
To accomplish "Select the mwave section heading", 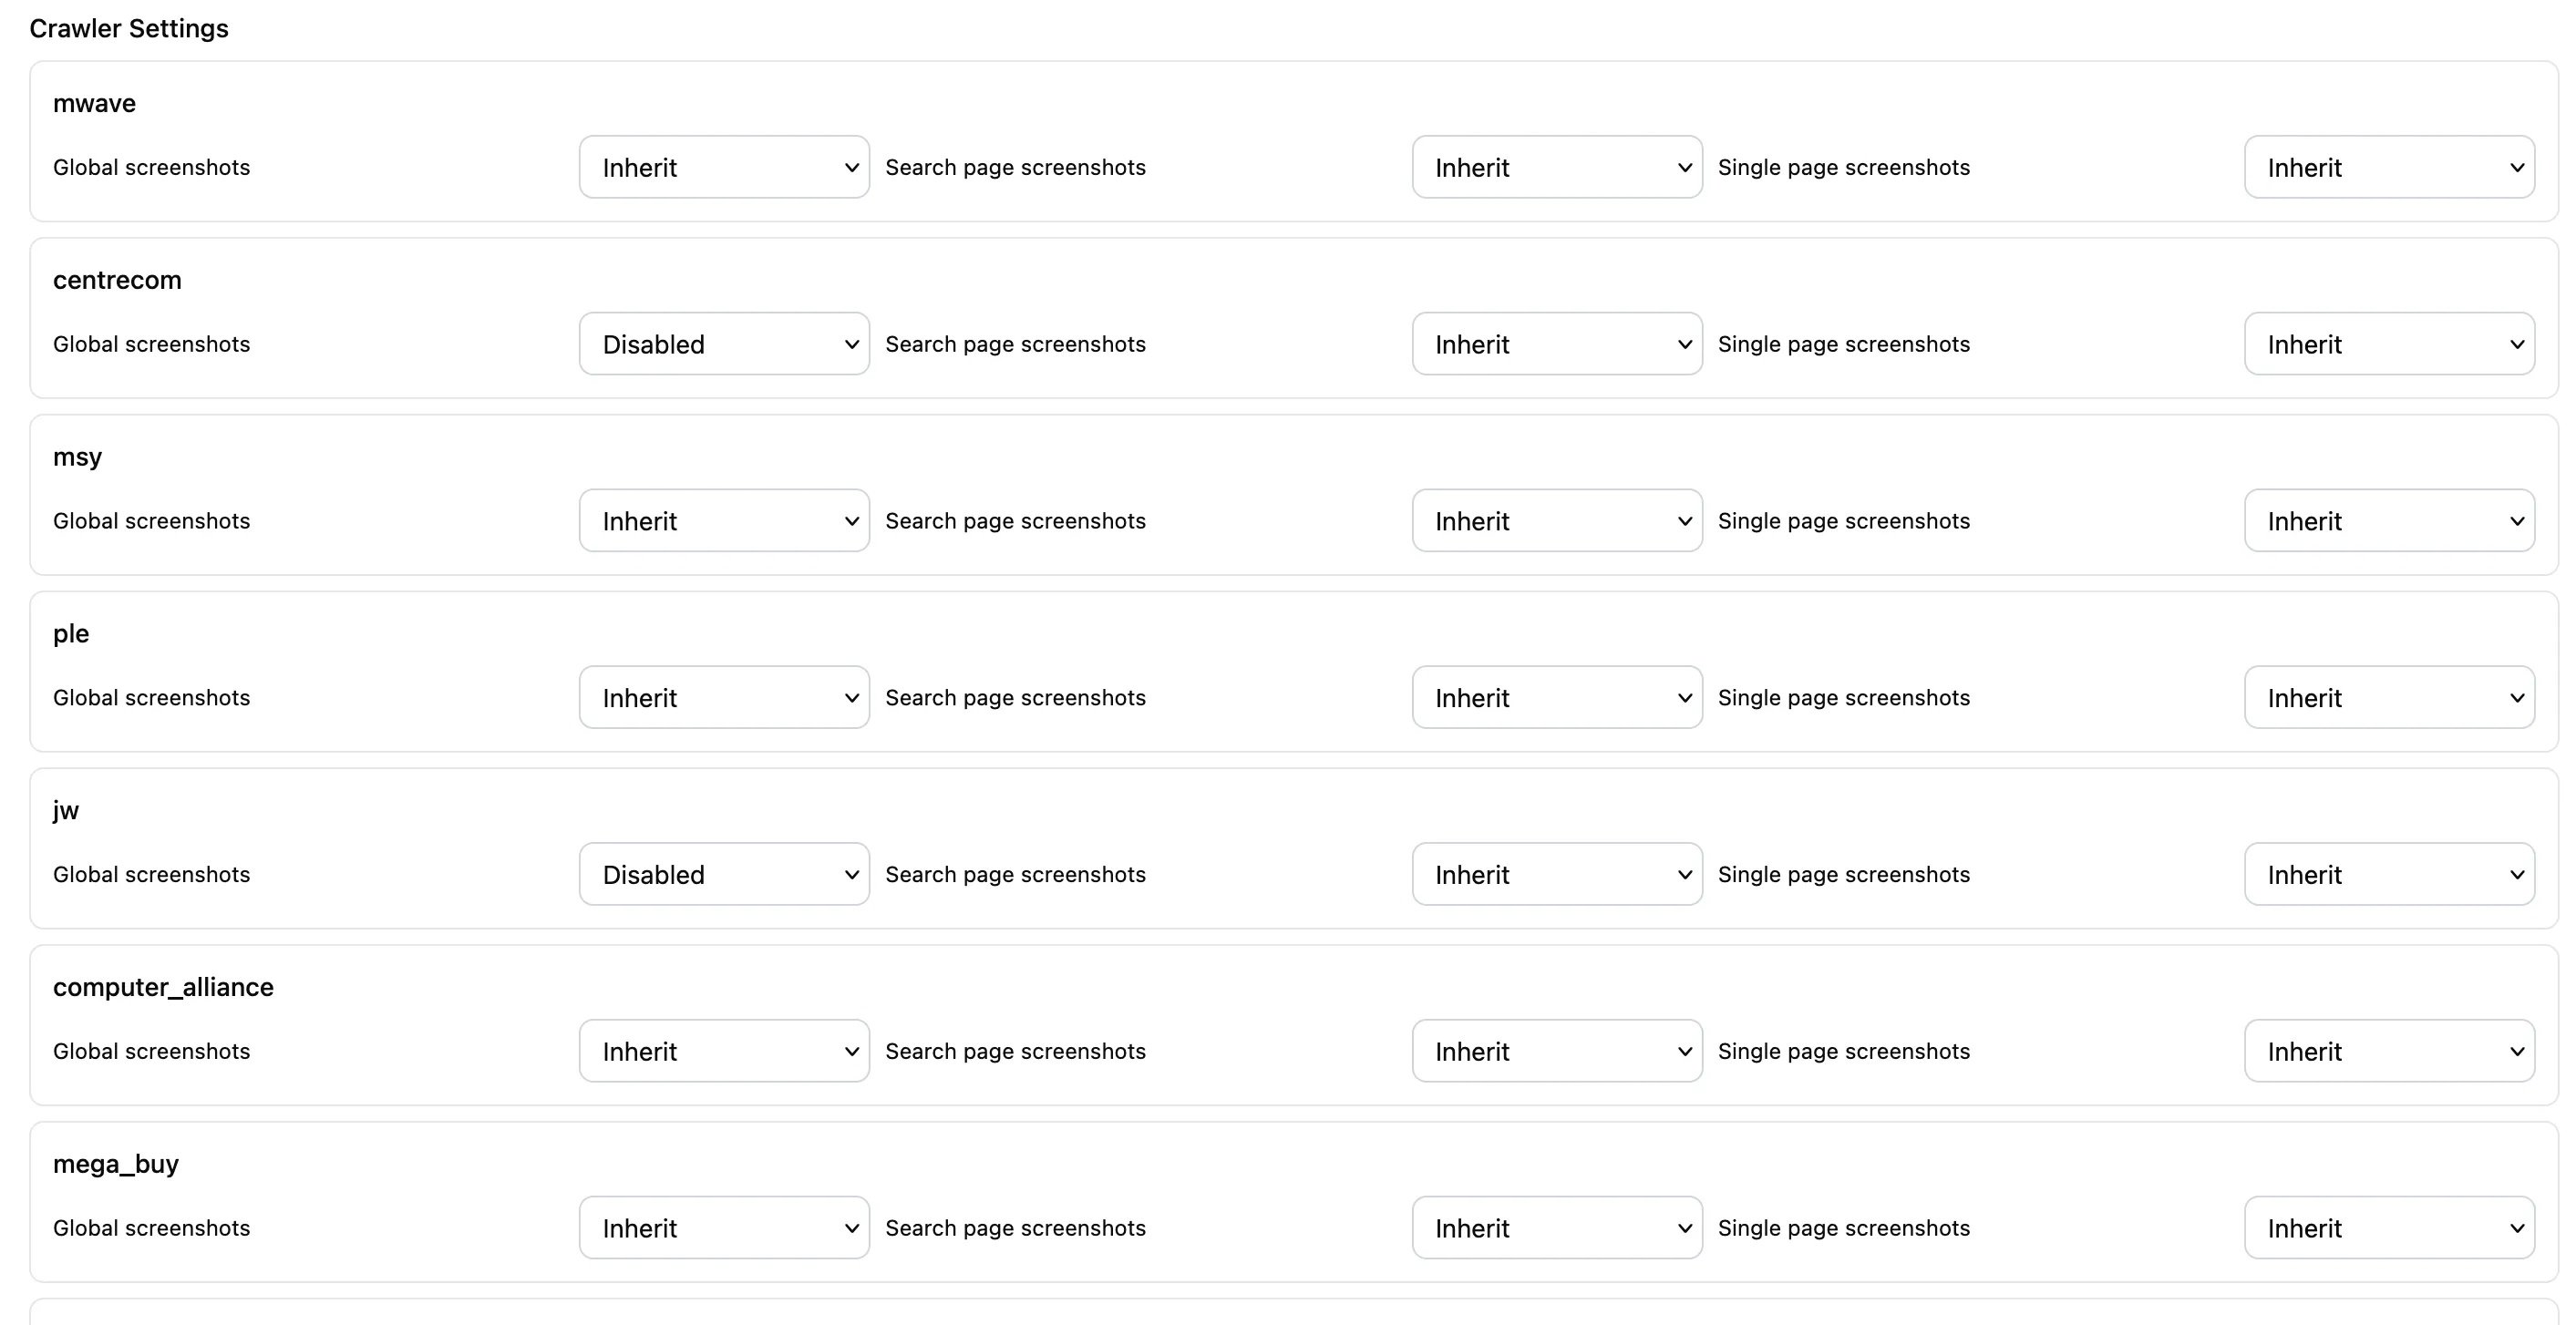I will point(94,103).
